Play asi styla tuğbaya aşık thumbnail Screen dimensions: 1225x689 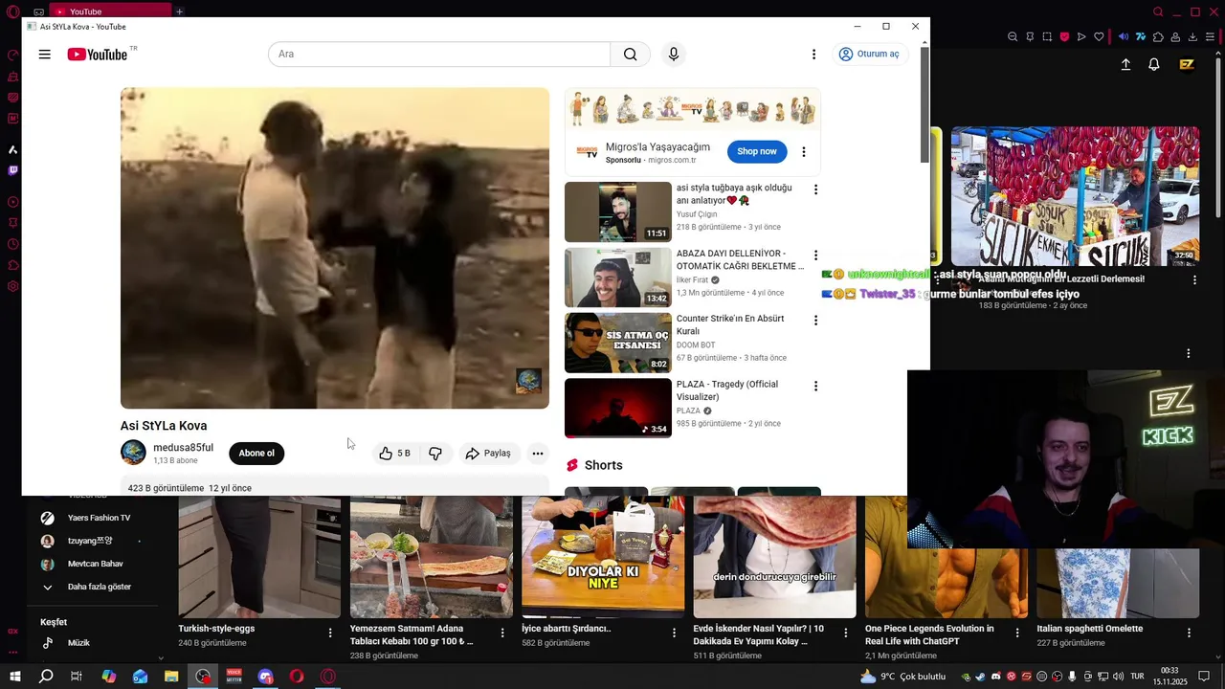pos(618,211)
